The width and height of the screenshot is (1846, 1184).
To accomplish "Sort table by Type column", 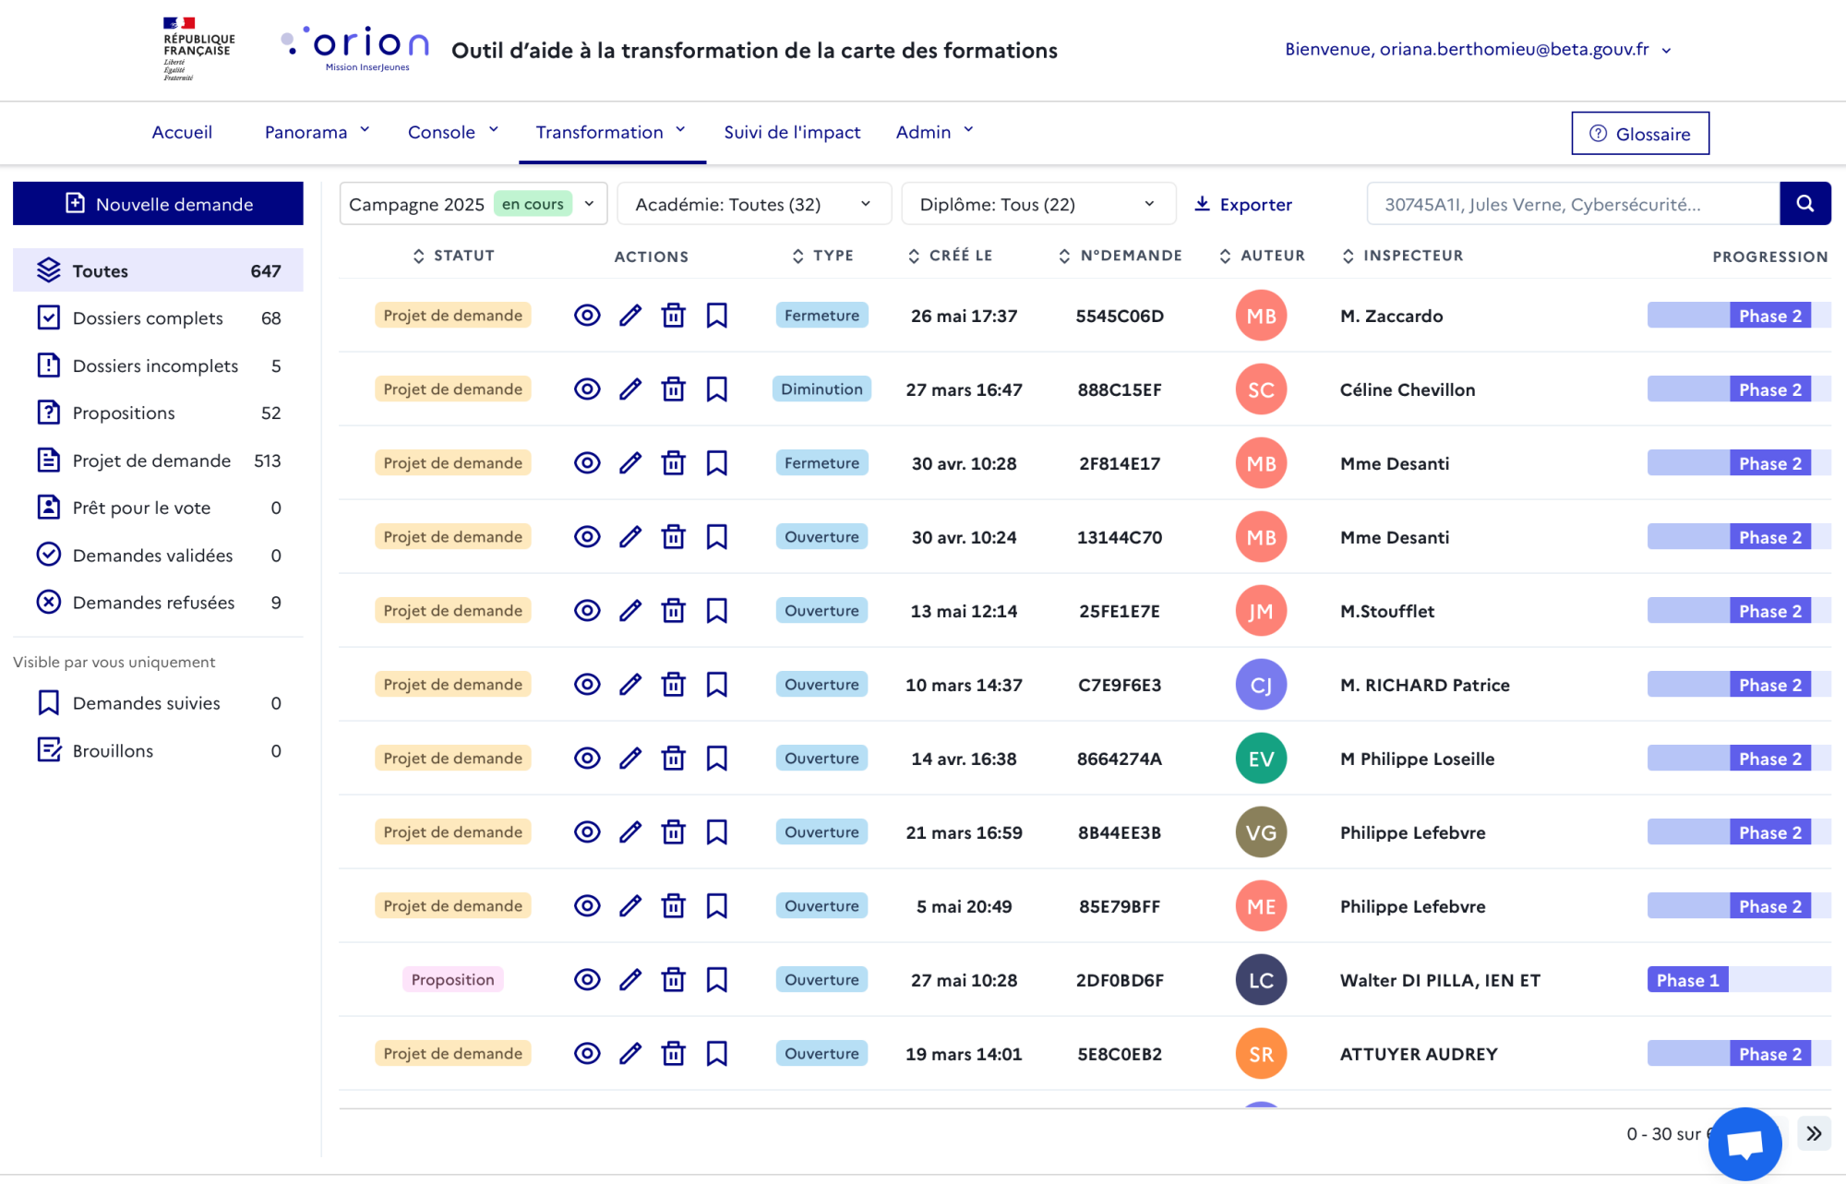I will [x=822, y=256].
